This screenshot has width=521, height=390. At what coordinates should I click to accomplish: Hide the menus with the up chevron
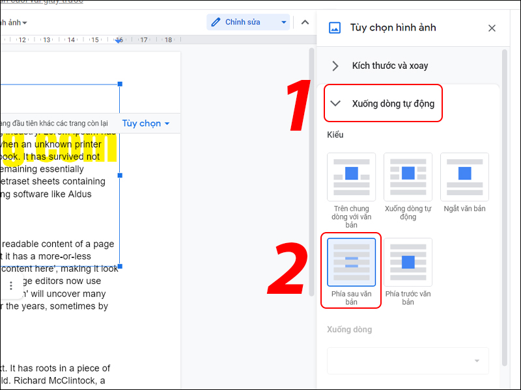(305, 22)
